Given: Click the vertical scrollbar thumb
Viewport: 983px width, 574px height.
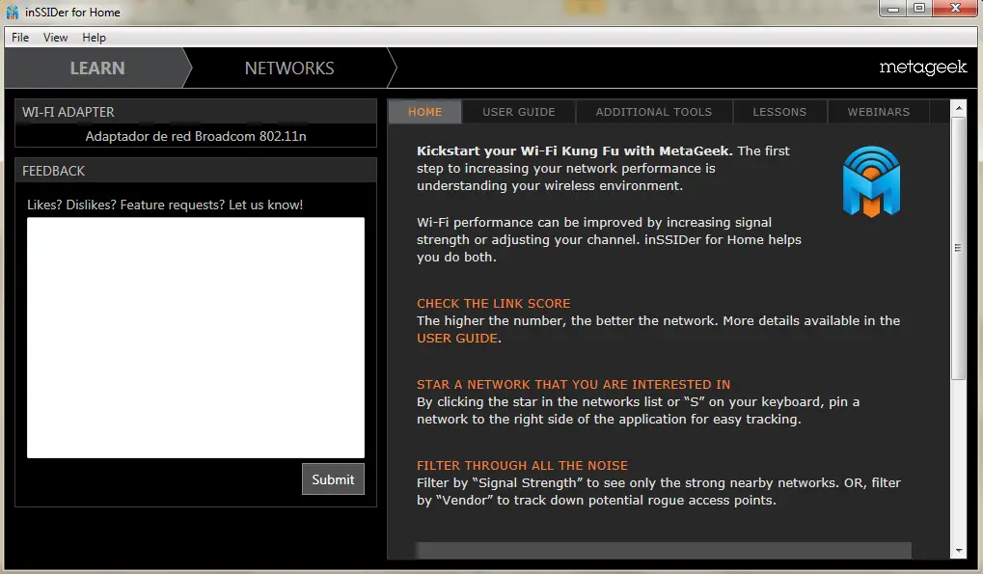Looking at the screenshot, I should 959,248.
